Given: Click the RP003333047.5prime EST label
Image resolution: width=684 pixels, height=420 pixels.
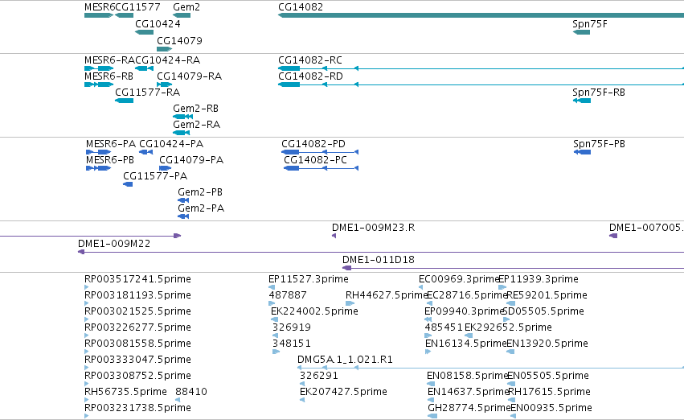Looking at the screenshot, I should tap(137, 360).
